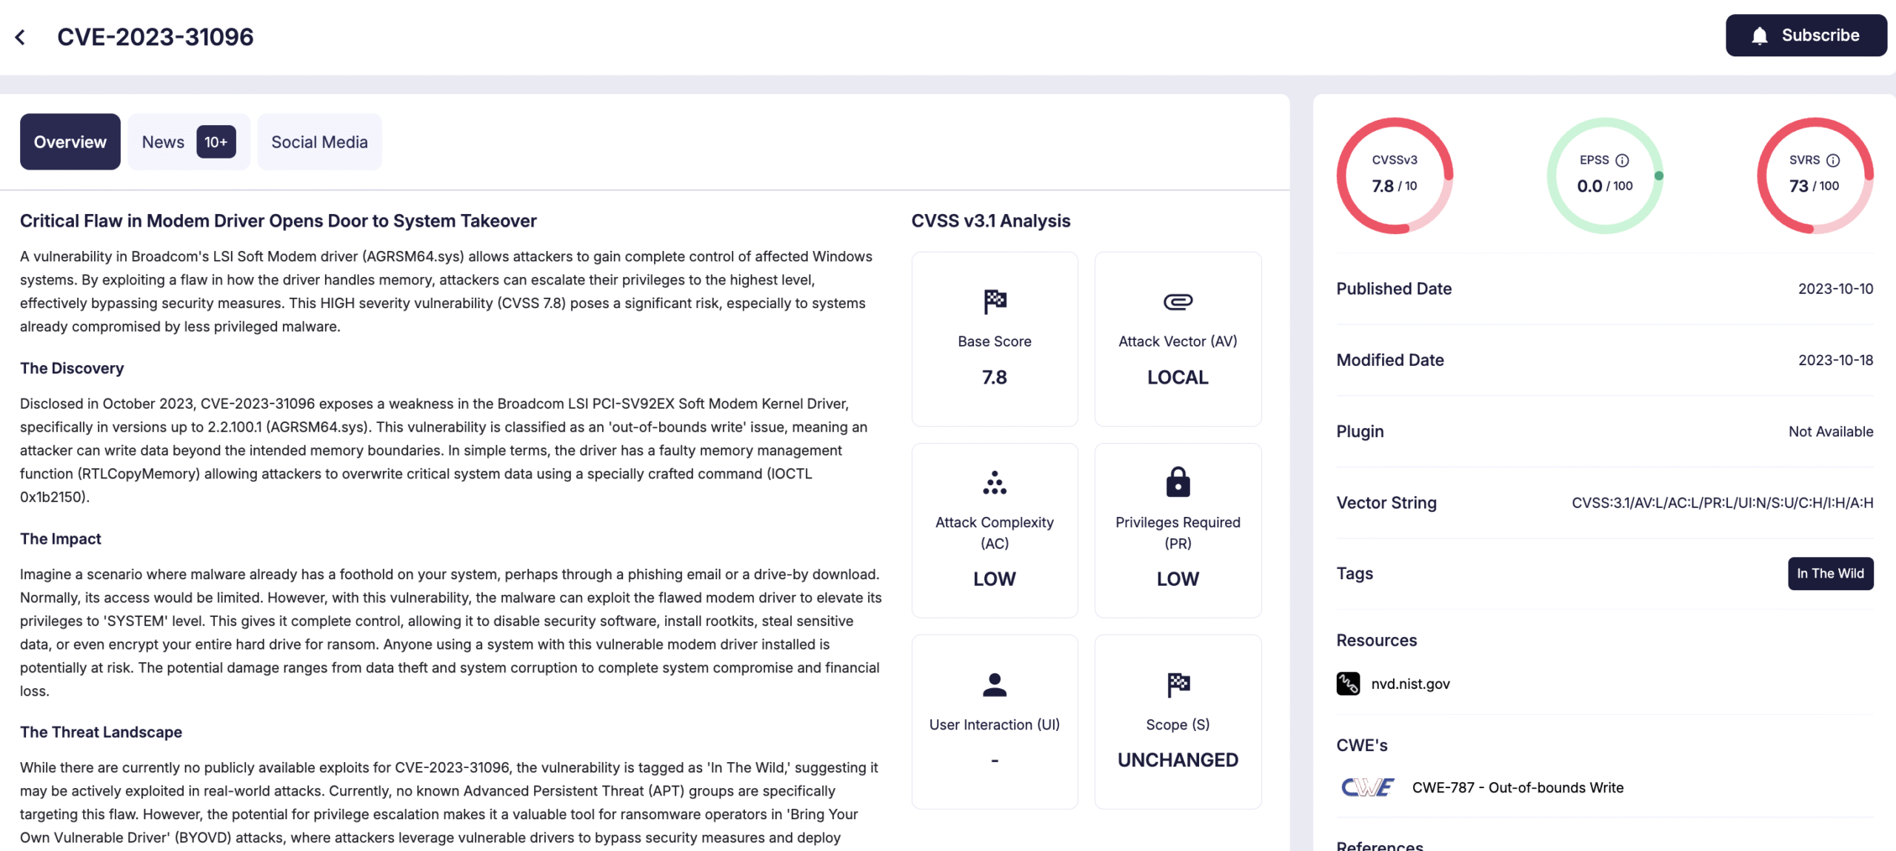Click The Threat Landscape heading
Viewport: 1896px width, 851px height.
tap(101, 732)
